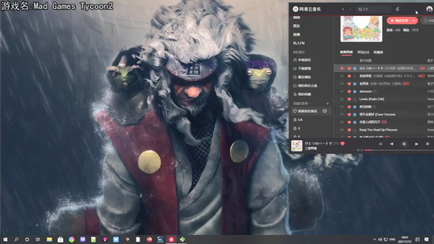The width and height of the screenshot is (434, 244).
Task: Switch to 收藏者 tab
Action: 378,52
